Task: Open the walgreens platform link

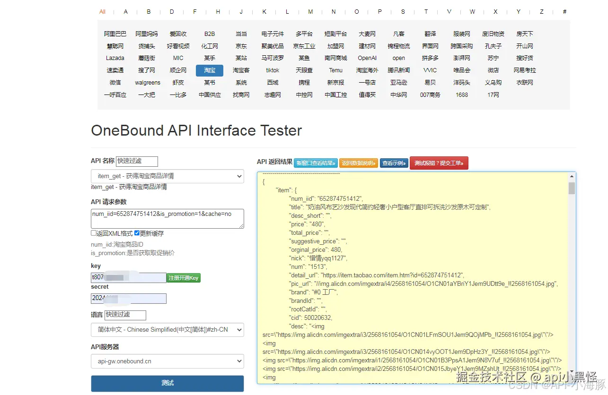Action: pyautogui.click(x=148, y=83)
